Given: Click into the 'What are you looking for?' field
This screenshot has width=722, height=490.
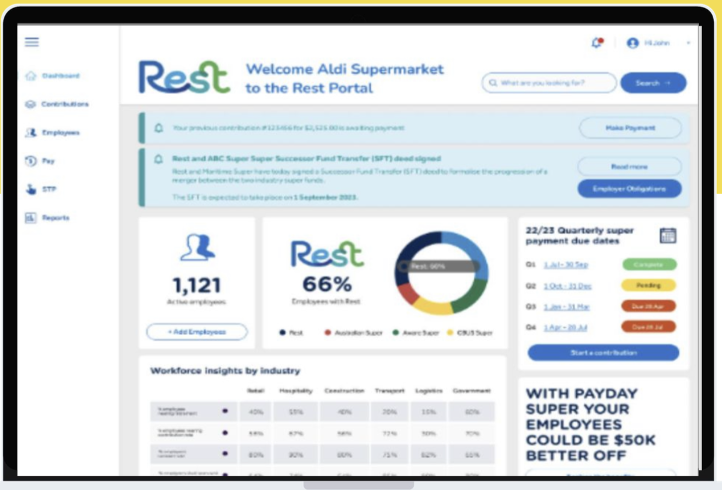Looking at the screenshot, I should (549, 83).
